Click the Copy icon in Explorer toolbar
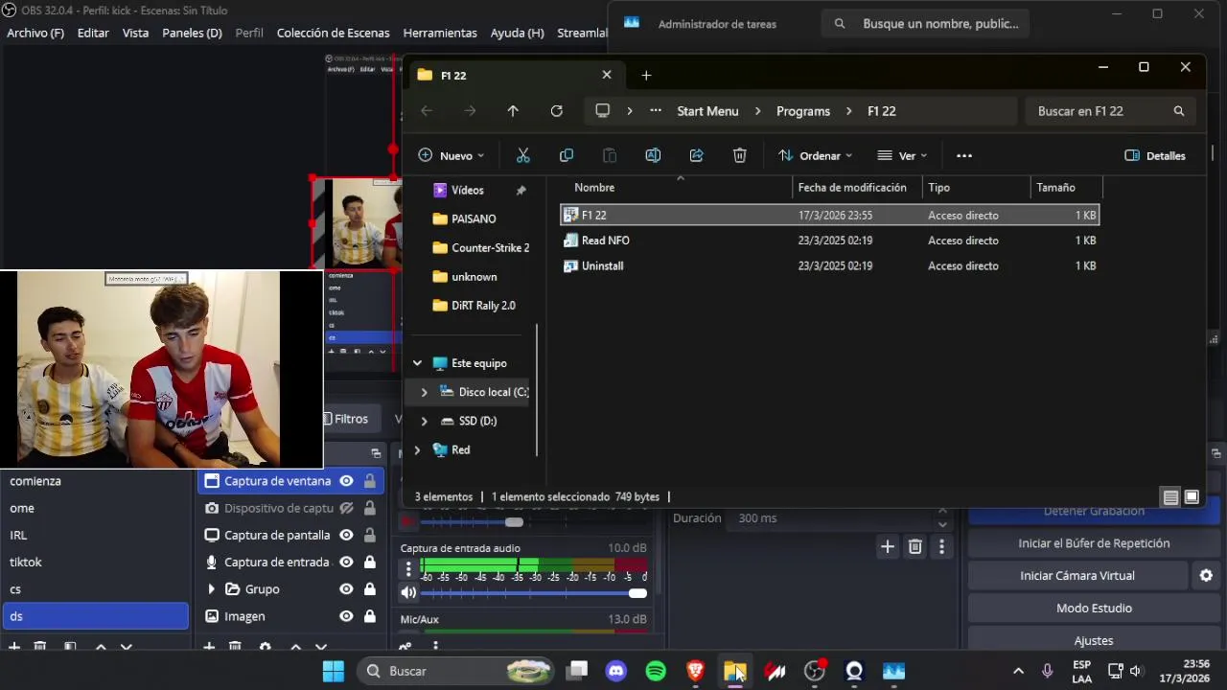1227x690 pixels. tap(567, 155)
